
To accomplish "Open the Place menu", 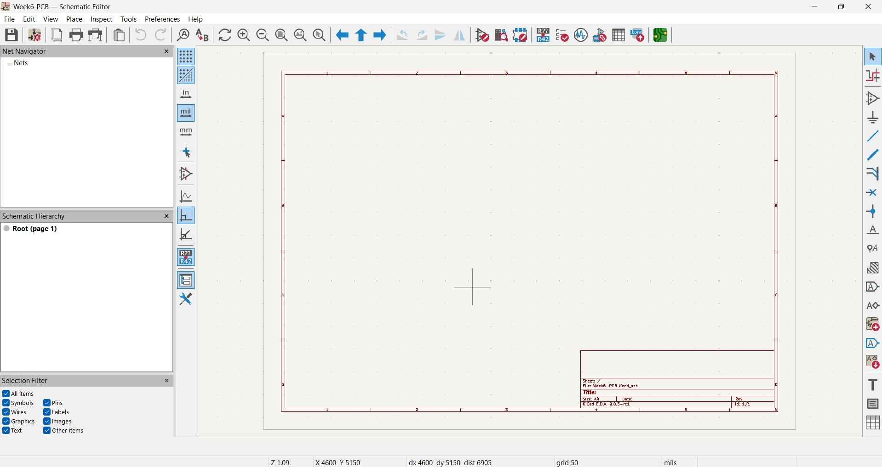I will pos(74,19).
